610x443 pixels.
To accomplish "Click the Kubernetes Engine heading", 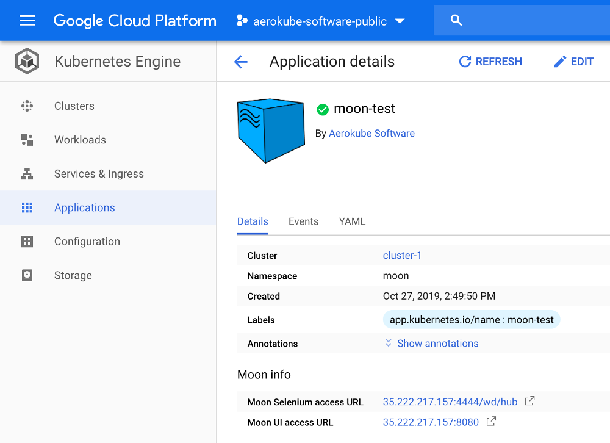I will click(x=118, y=62).
